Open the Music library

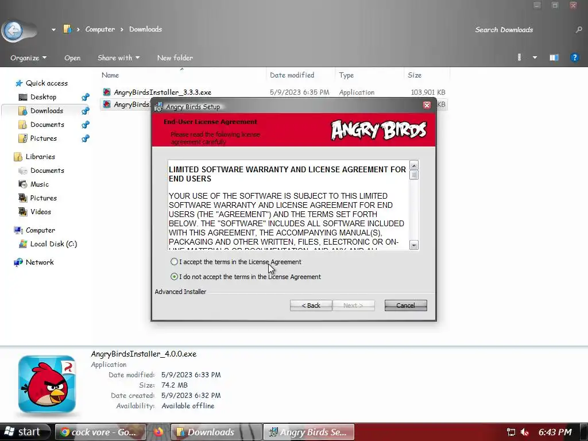pos(40,184)
